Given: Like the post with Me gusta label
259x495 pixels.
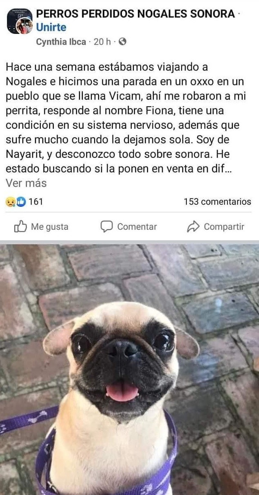Looking at the screenshot, I should pos(50,227).
